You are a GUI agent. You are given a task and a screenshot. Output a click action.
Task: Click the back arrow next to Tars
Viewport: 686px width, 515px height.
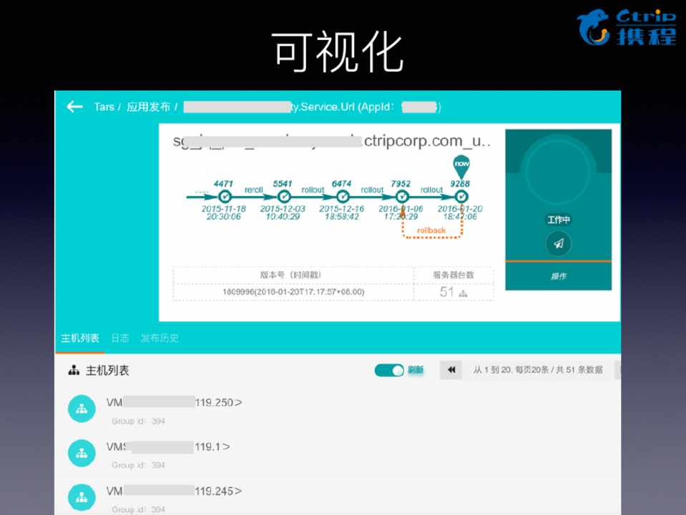tap(74, 107)
